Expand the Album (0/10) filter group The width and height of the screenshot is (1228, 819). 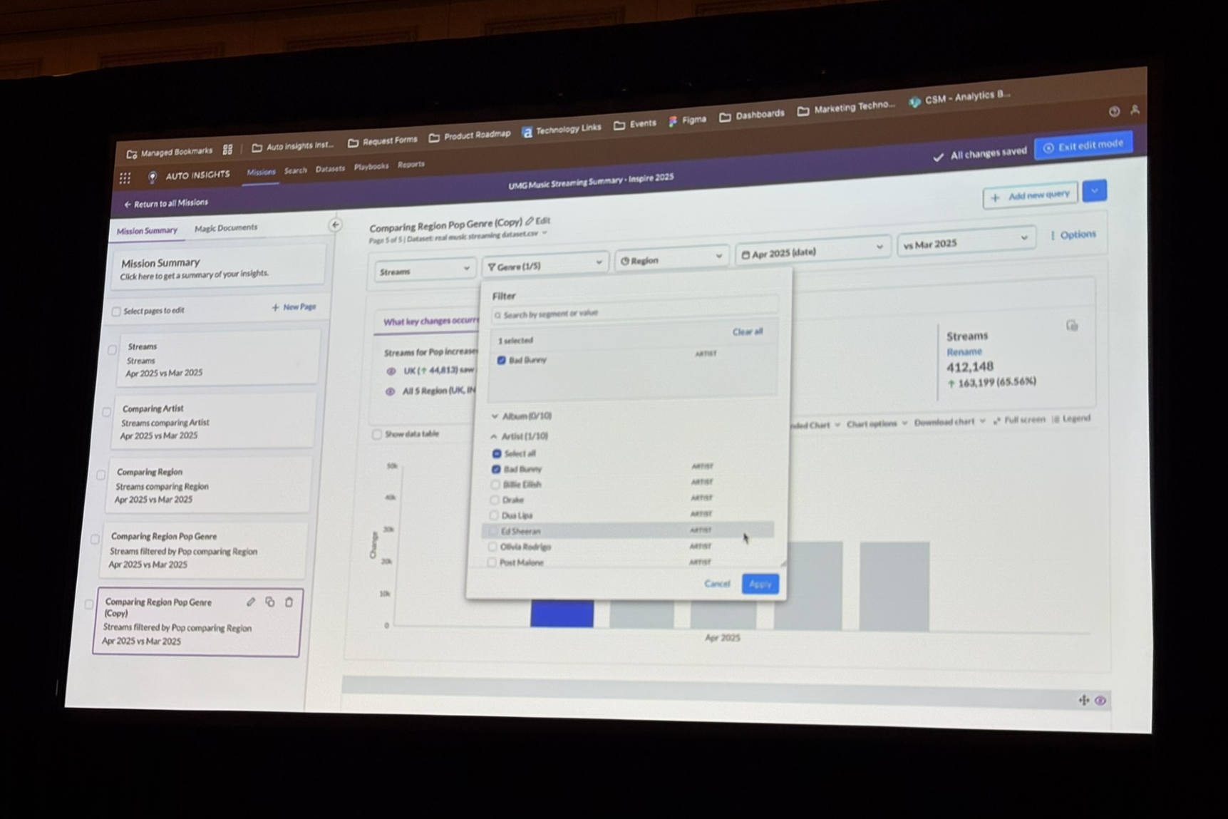click(x=522, y=416)
